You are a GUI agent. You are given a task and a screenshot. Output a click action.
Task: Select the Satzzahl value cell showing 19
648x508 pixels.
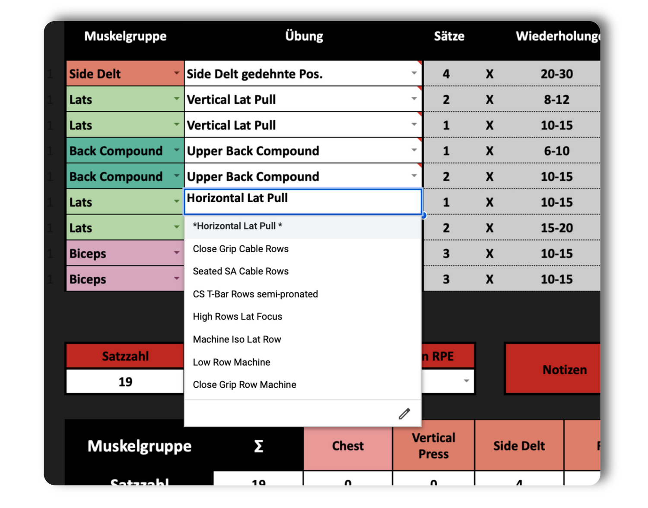pos(125,382)
